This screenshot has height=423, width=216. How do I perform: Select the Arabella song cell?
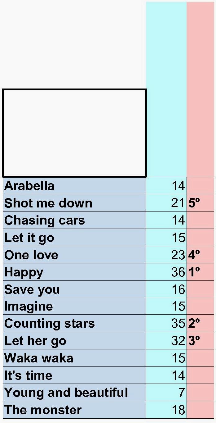coord(74,186)
